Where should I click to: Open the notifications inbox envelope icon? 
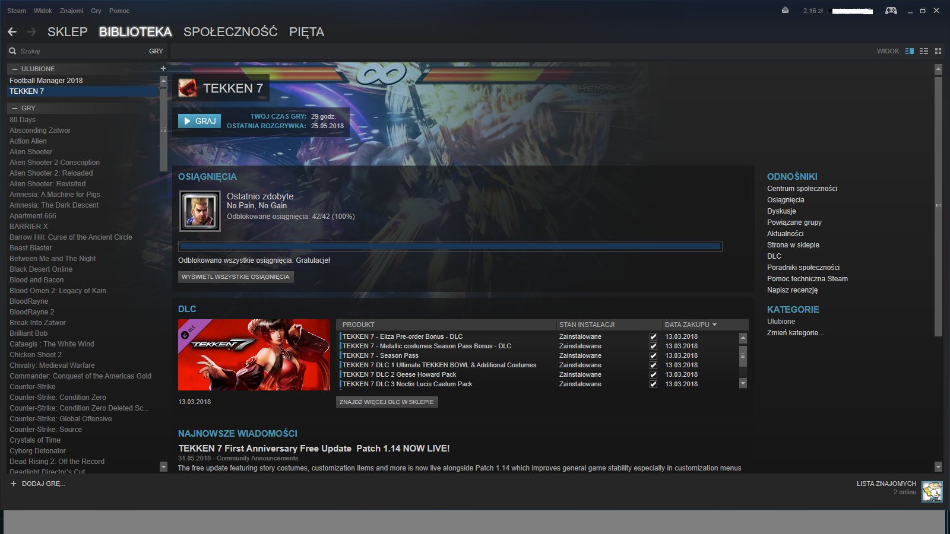[x=785, y=10]
